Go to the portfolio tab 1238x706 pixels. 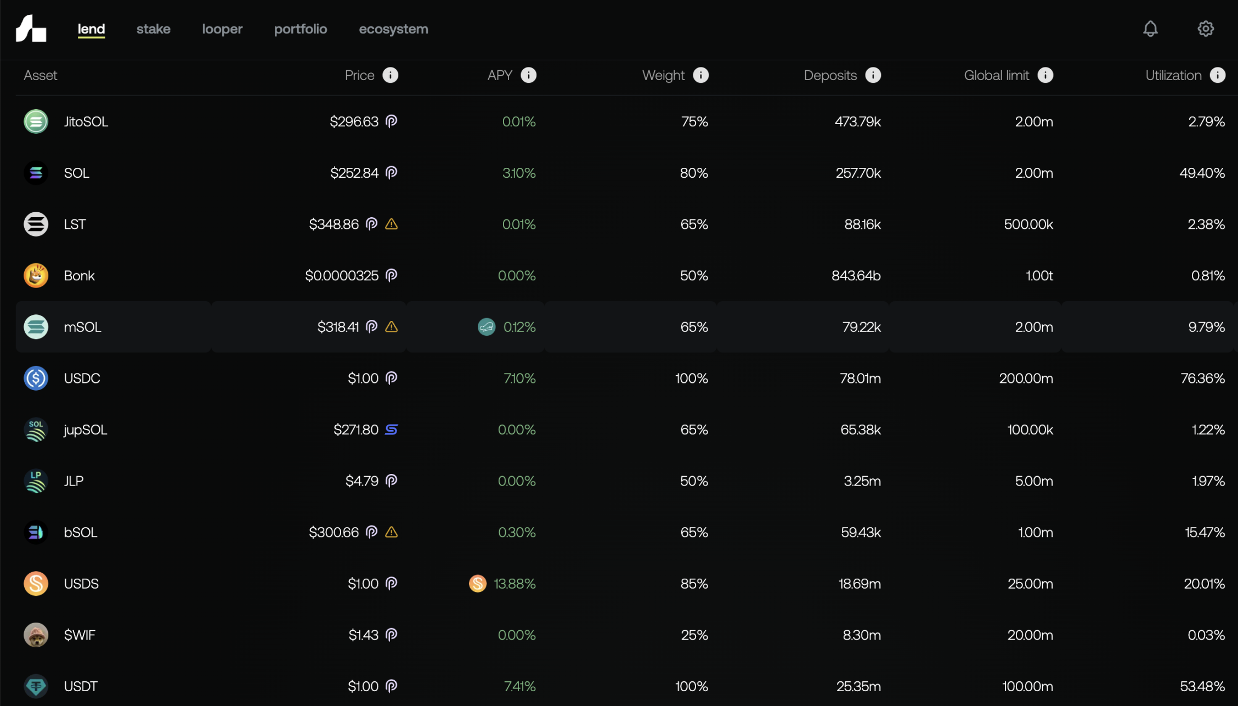(300, 29)
